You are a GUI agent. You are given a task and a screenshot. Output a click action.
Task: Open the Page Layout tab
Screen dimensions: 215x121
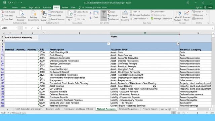34,7
